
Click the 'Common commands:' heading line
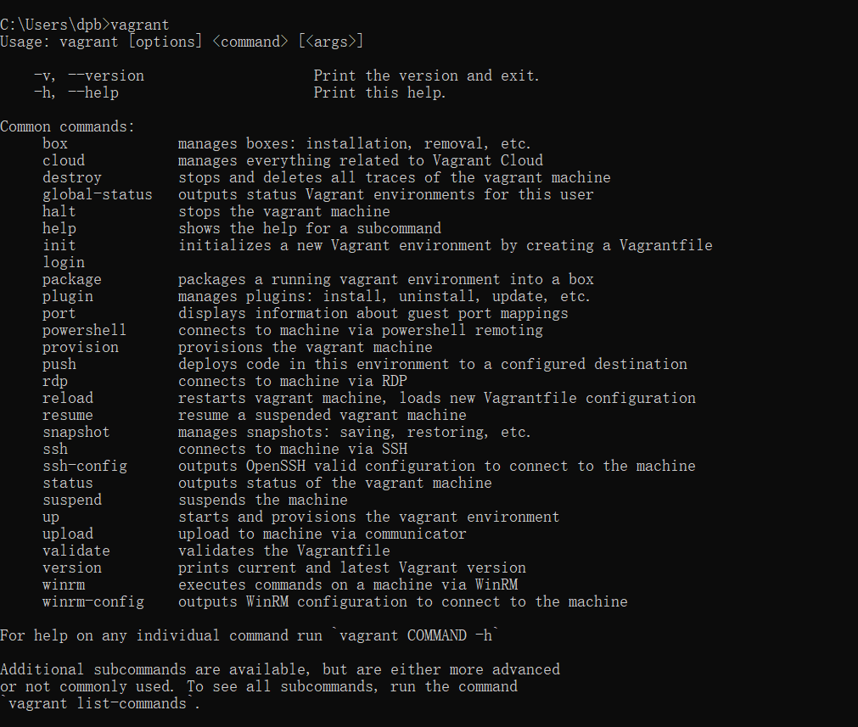(67, 126)
